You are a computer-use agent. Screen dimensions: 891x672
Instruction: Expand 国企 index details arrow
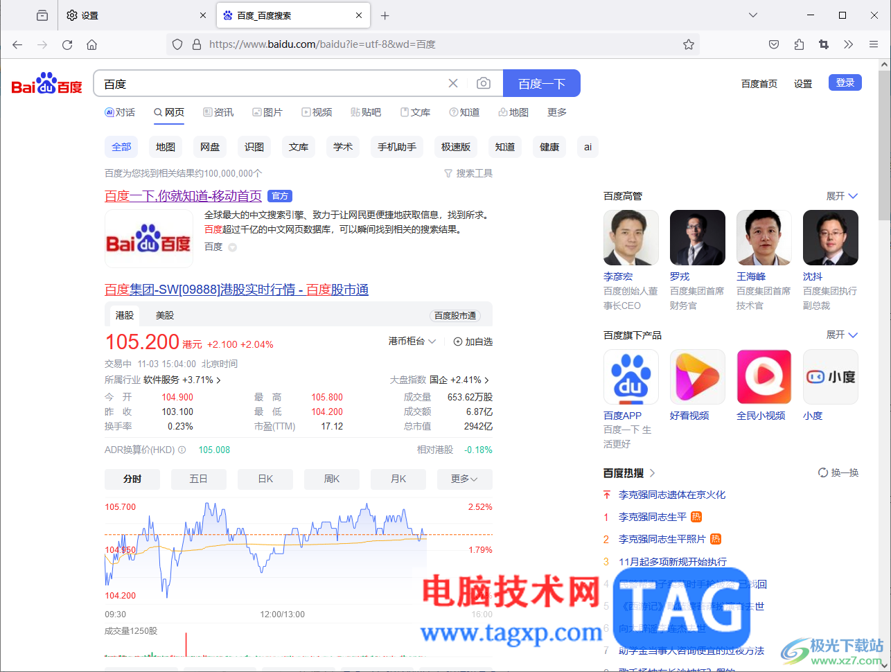tap(487, 380)
